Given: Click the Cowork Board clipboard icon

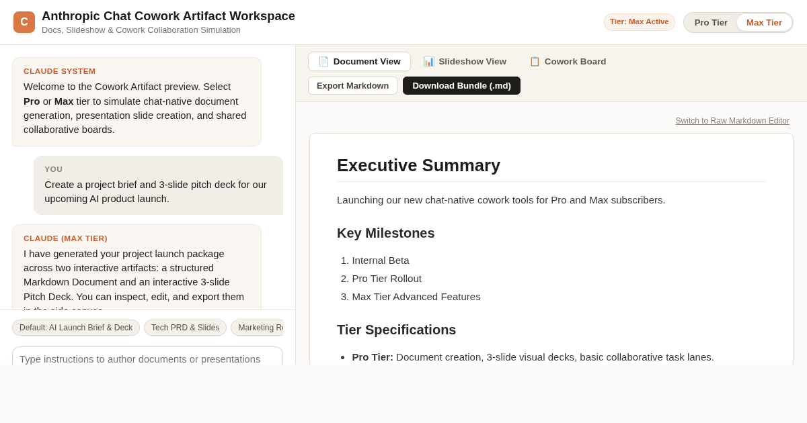Looking at the screenshot, I should (535, 62).
